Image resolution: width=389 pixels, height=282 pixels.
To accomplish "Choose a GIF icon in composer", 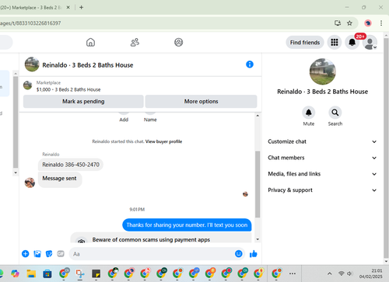I will coord(61,254).
